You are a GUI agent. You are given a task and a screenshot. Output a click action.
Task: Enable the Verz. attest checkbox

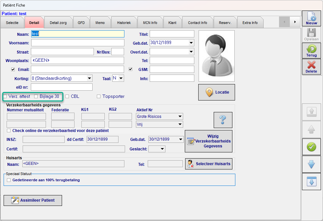click(5, 97)
